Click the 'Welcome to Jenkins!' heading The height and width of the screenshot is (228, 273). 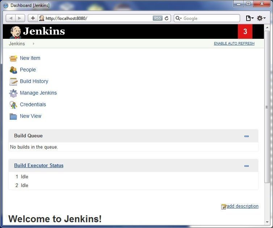[55, 219]
